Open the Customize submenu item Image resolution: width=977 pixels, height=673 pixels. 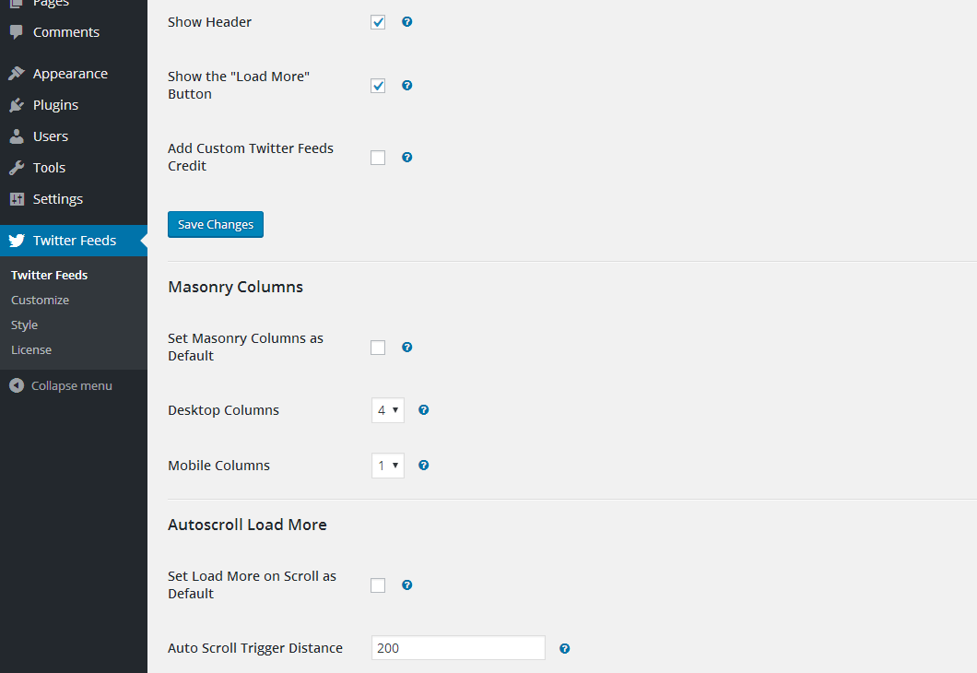pyautogui.click(x=40, y=300)
